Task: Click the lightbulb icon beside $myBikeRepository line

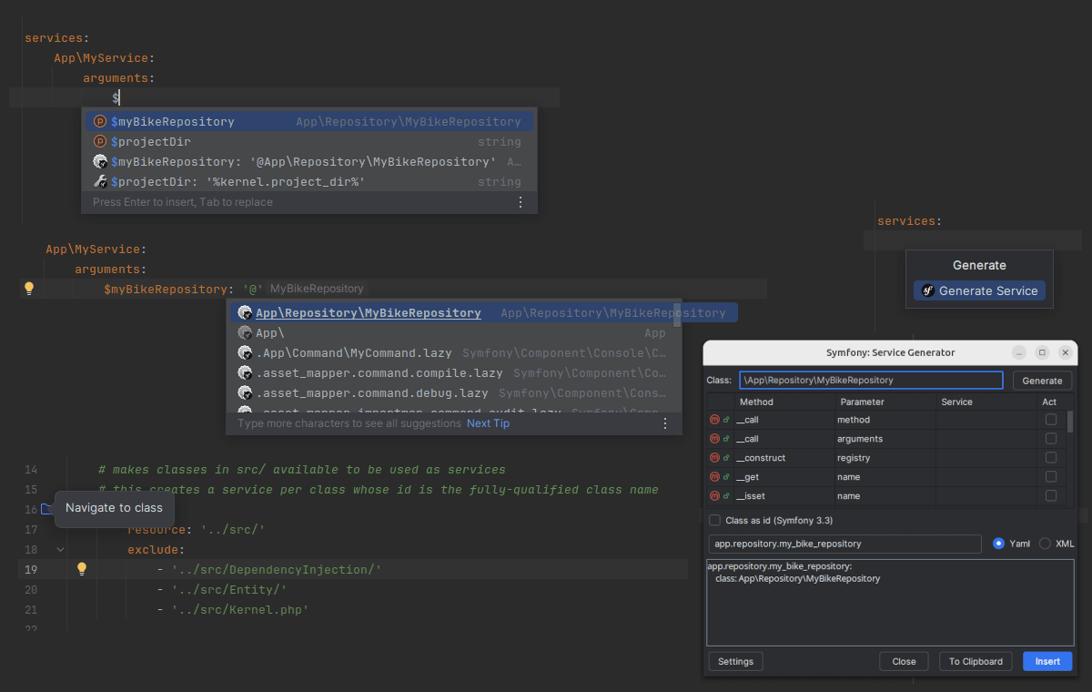Action: tap(28, 289)
